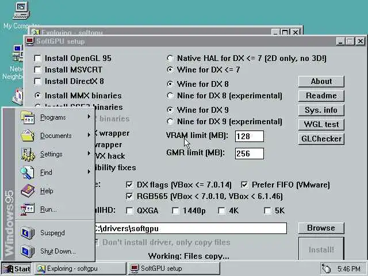Choose Run... in the Start menu
Screen dimensions: 368x276
55,209
